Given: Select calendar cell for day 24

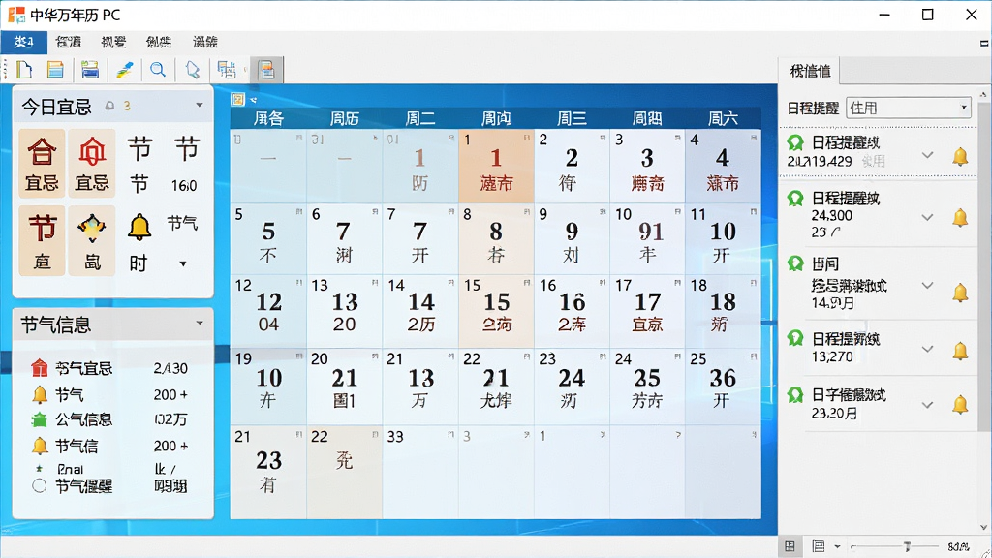Looking at the screenshot, I should [647, 386].
